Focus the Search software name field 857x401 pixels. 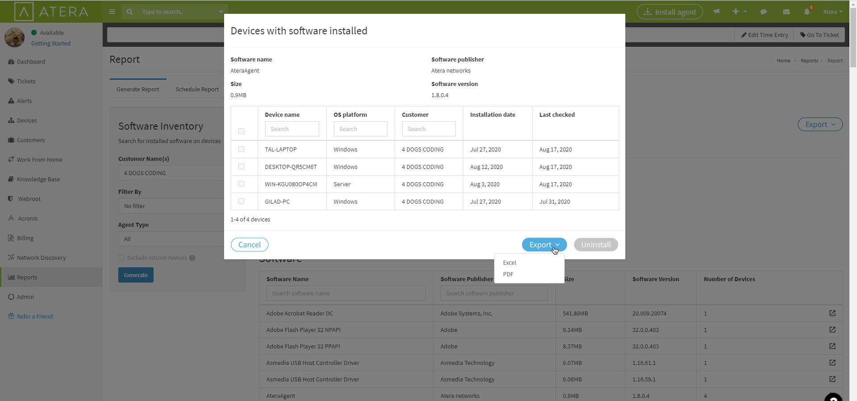point(346,293)
